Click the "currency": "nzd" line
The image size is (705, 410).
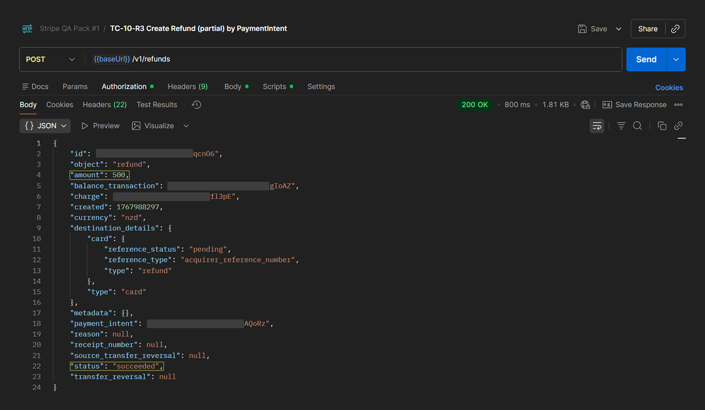tap(108, 218)
